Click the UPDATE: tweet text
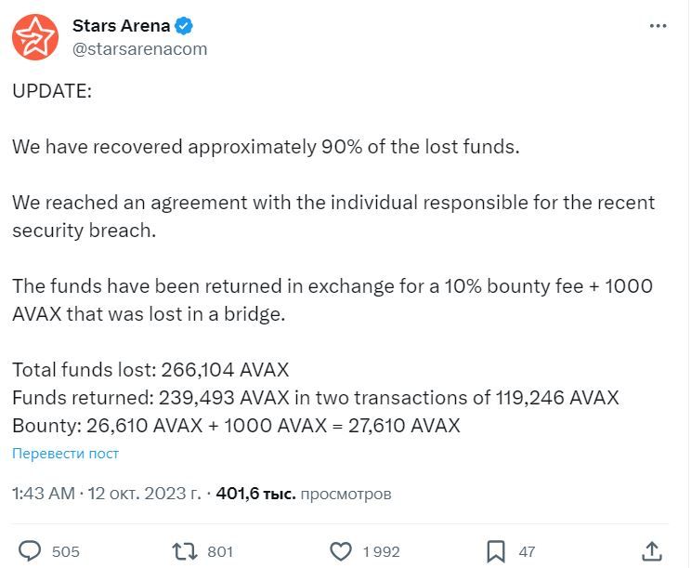 click(x=52, y=91)
